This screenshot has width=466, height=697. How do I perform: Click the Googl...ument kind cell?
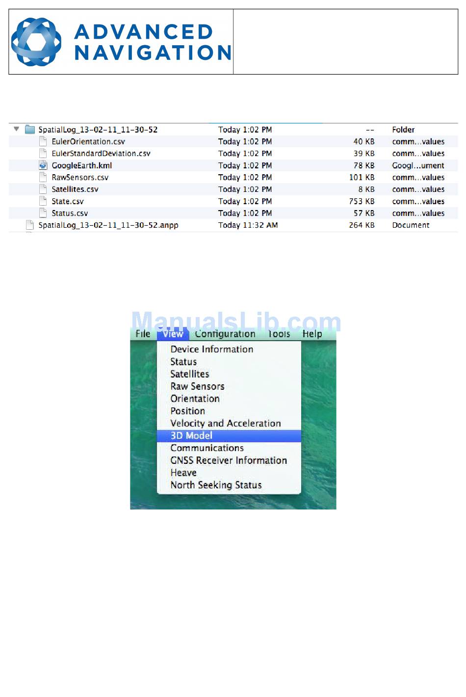coord(418,165)
